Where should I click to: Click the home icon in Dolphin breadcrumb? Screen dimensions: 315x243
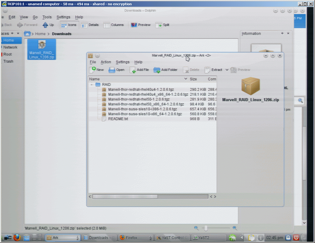tap(27, 34)
